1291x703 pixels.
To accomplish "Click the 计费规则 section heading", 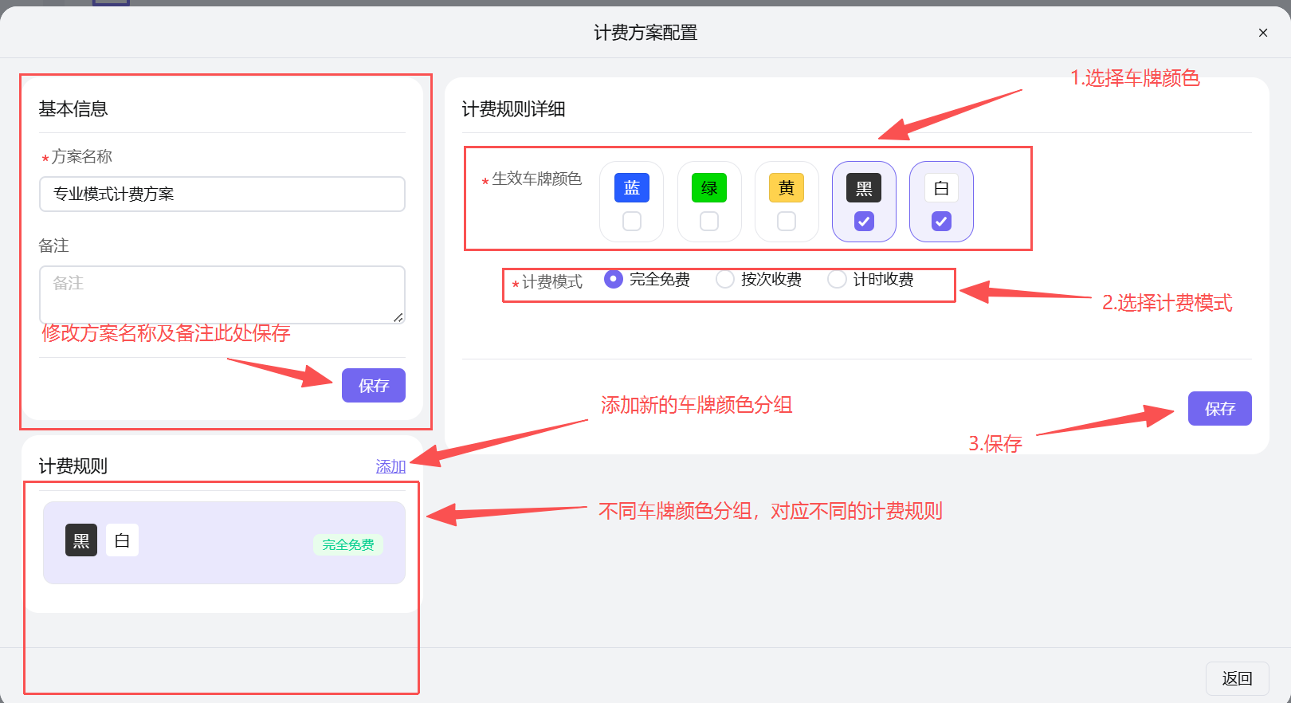I will tap(73, 466).
